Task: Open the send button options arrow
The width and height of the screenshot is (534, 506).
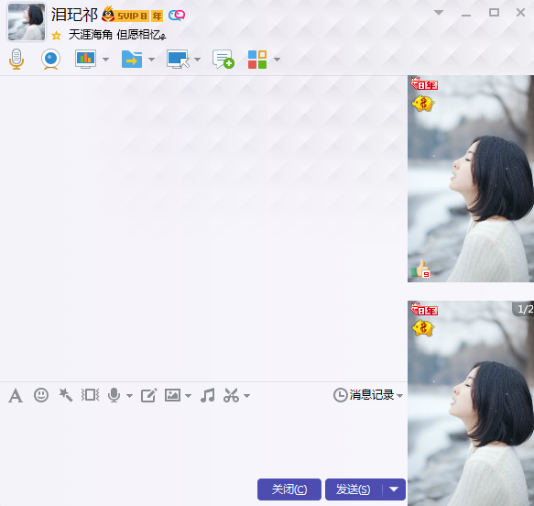Action: coord(394,489)
